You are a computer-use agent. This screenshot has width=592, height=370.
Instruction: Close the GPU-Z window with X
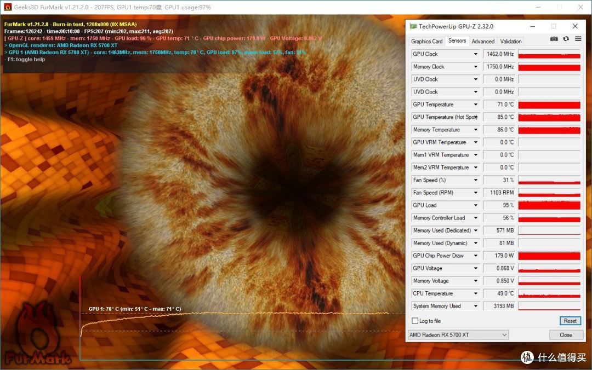(575, 26)
